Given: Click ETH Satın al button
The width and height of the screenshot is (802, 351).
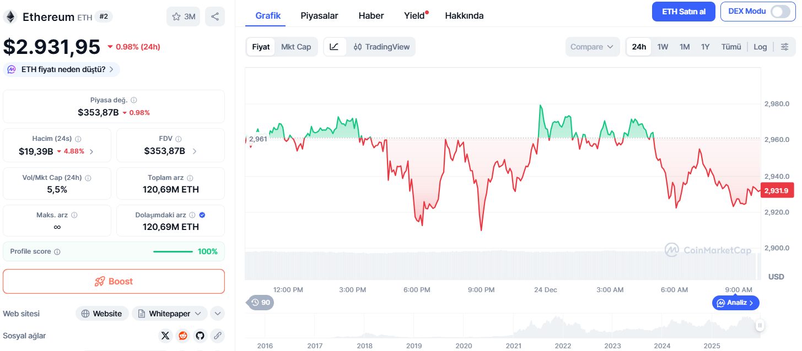Looking at the screenshot, I should [683, 12].
